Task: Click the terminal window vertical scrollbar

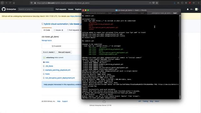Action: pyautogui.click(x=180, y=57)
